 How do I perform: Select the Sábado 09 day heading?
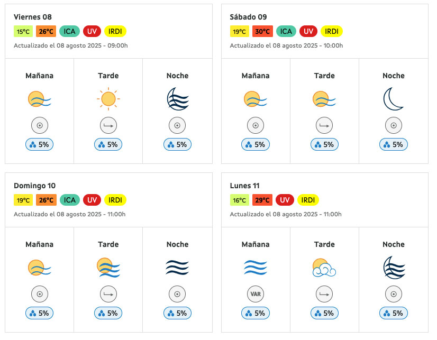[248, 17]
